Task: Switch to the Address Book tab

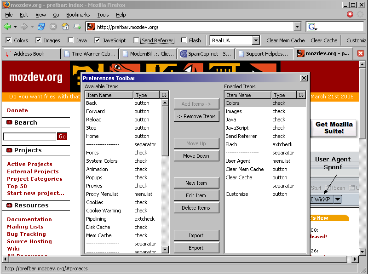Action: tap(31, 54)
